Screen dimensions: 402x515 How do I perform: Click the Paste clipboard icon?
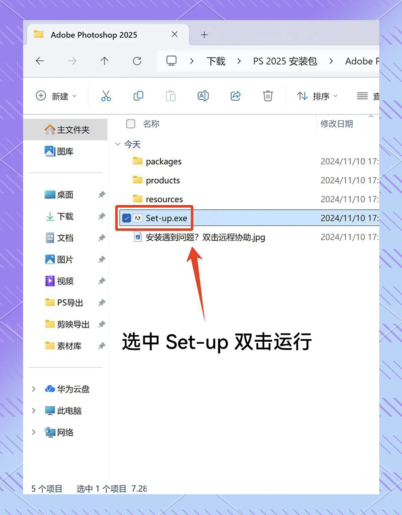coord(170,96)
